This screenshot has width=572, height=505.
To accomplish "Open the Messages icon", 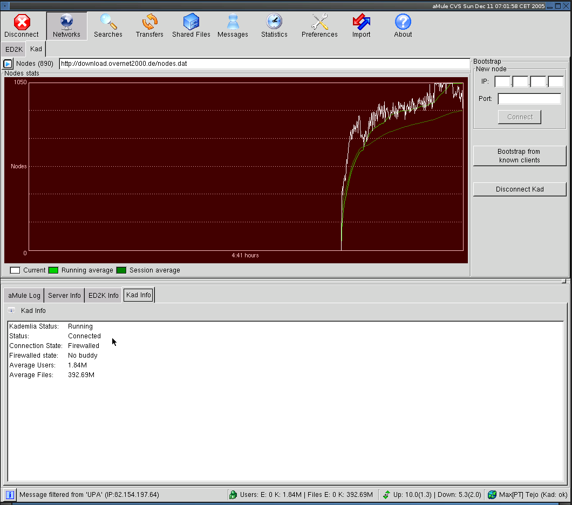I will coord(233,26).
